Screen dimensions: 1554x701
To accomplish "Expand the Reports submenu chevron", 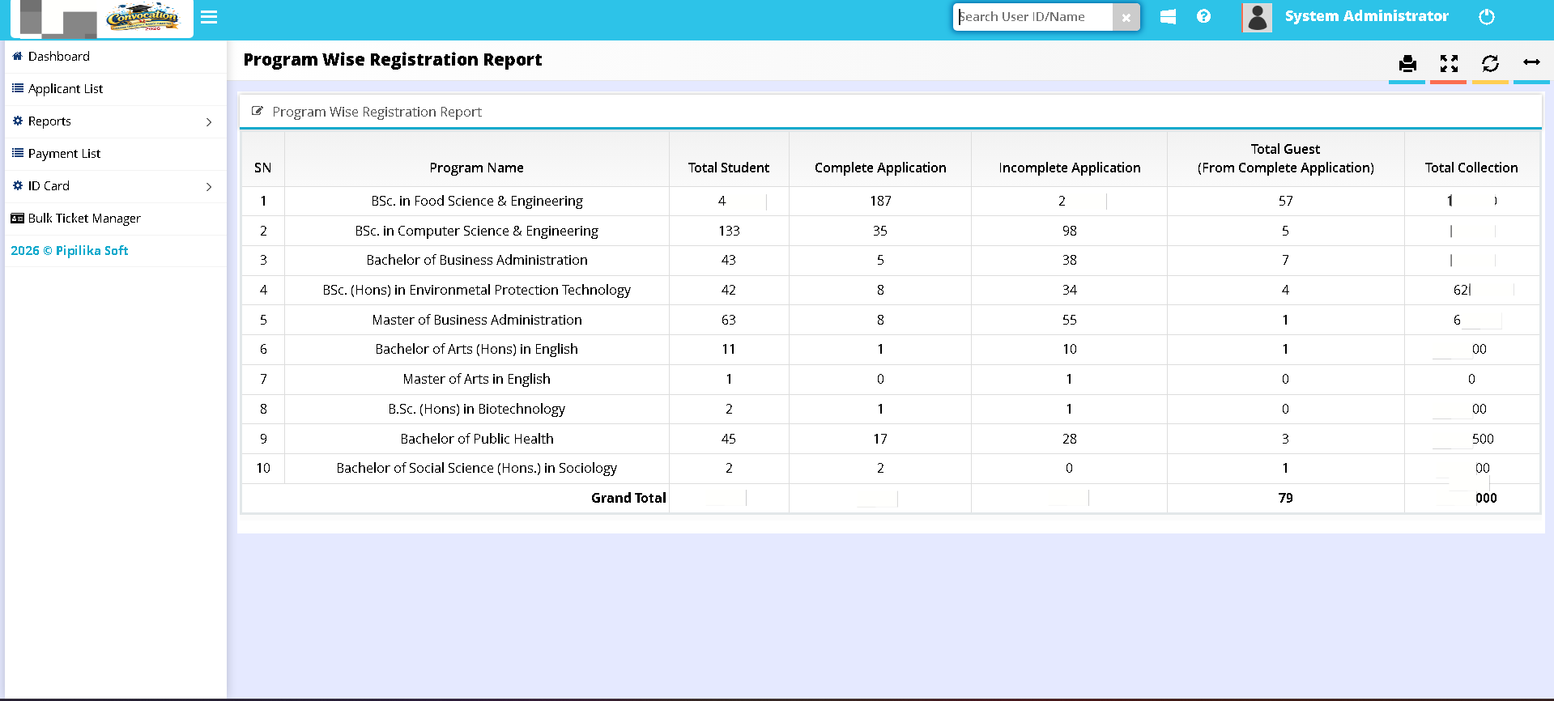I will [209, 122].
